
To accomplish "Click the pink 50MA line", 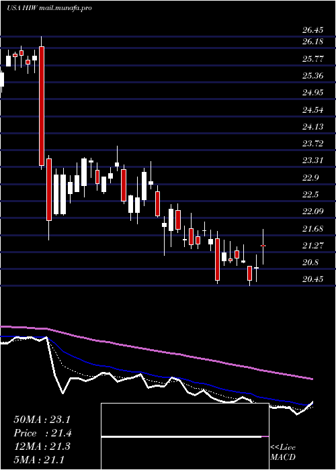I will [156, 350].
